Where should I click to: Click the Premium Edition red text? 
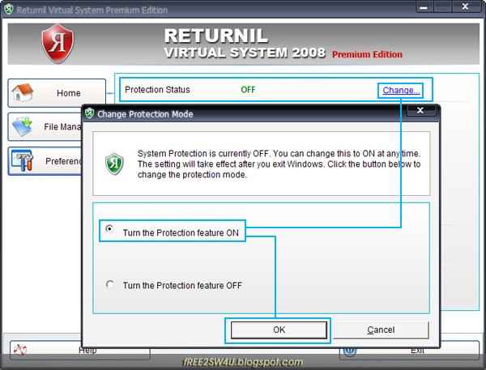click(x=367, y=54)
